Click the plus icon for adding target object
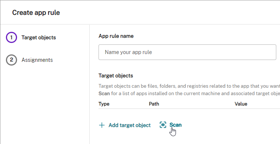280x144 pixels. 102,125
